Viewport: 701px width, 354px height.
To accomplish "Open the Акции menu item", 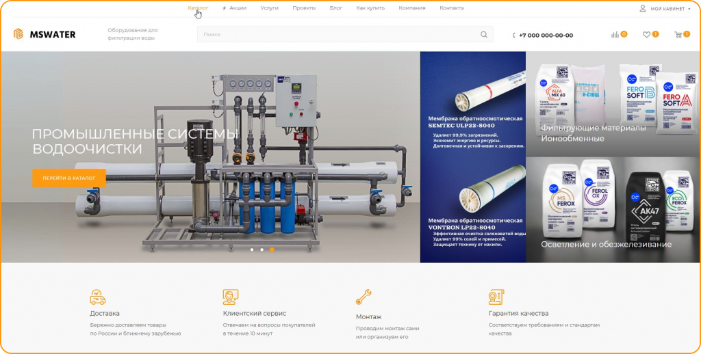I will pos(238,8).
